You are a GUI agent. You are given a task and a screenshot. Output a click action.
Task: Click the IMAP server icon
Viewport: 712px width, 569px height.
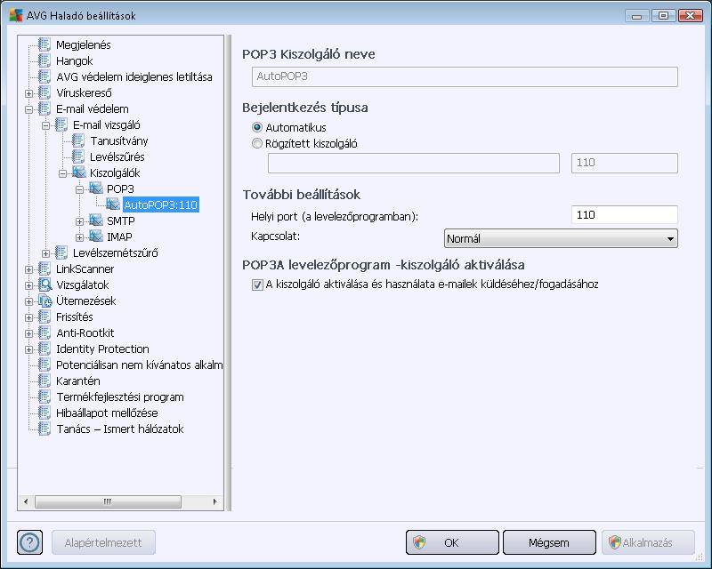click(x=95, y=236)
